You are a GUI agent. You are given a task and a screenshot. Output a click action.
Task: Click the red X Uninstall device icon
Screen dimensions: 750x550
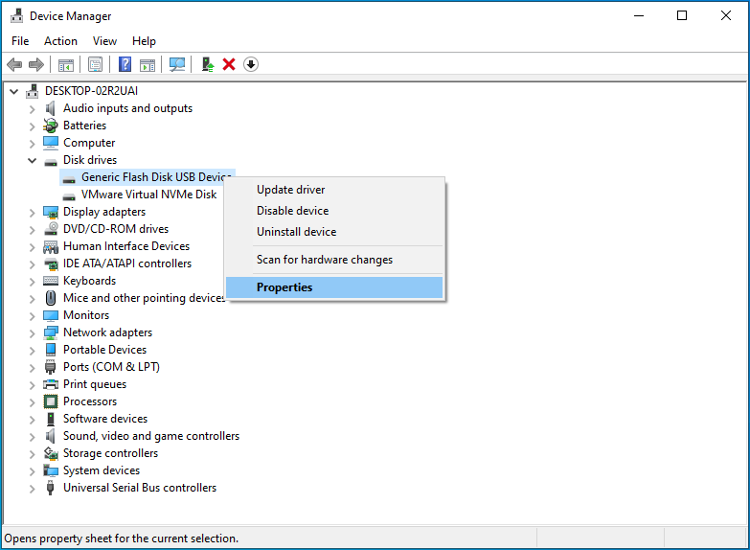tap(229, 64)
